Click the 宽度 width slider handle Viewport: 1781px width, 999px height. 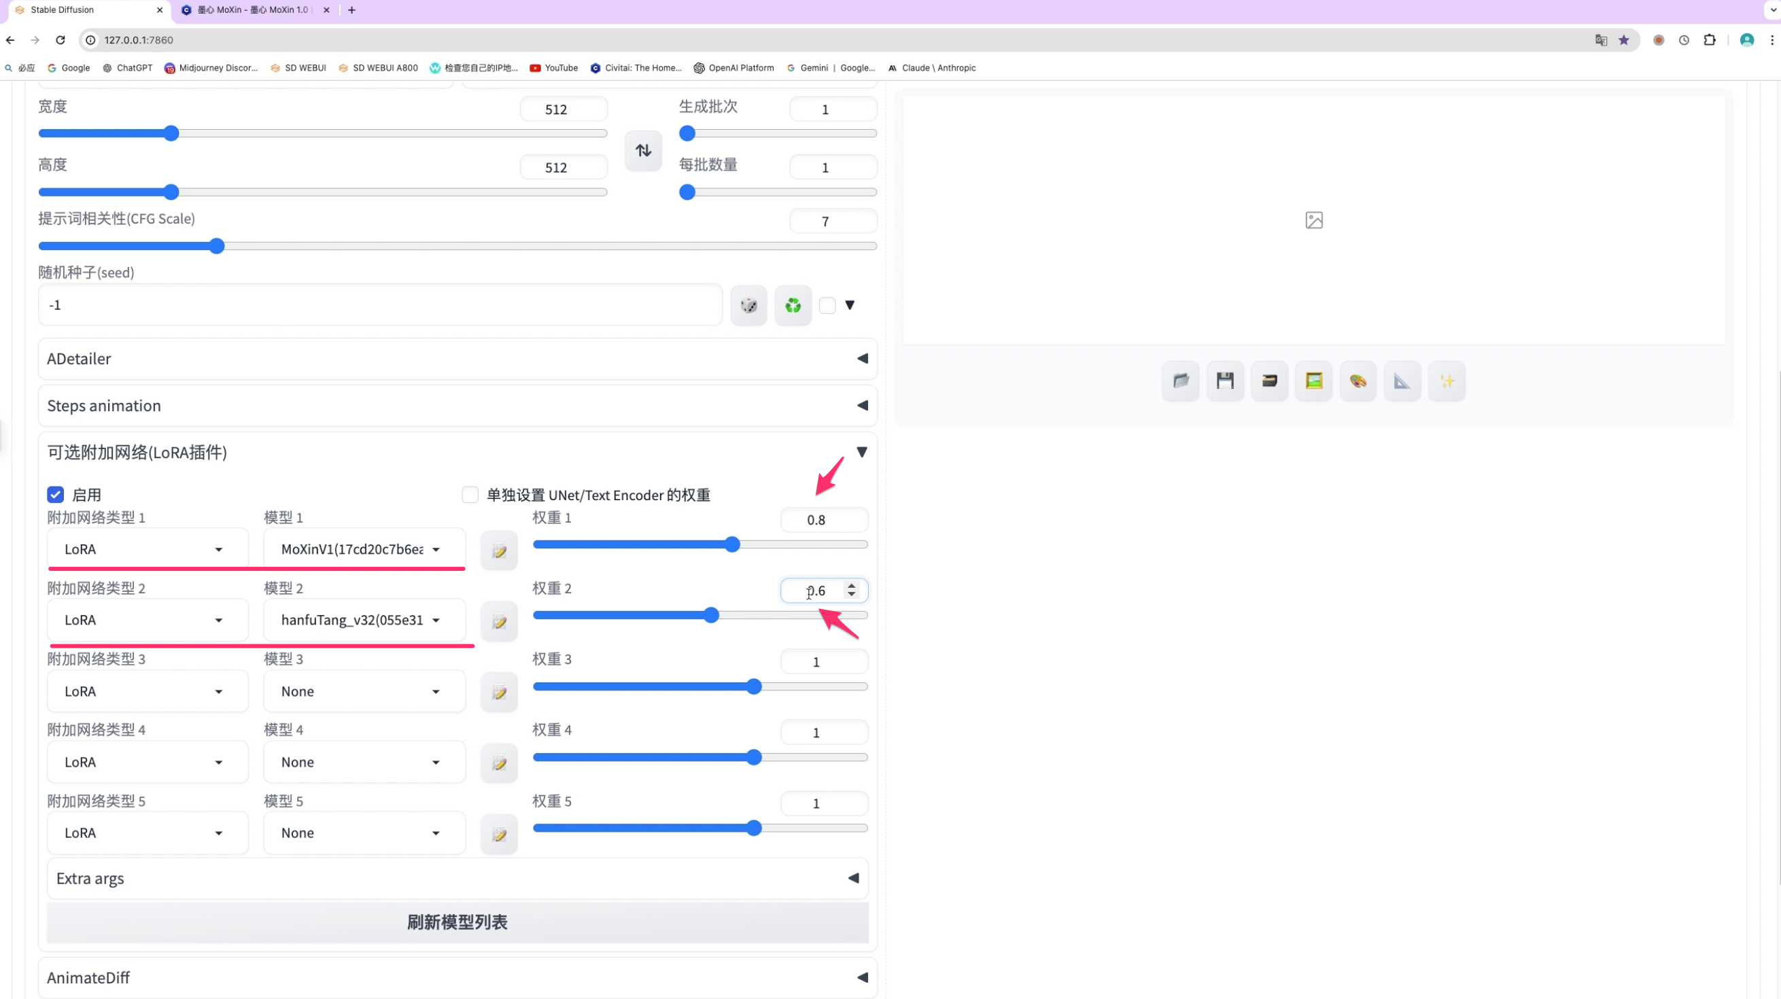click(171, 133)
